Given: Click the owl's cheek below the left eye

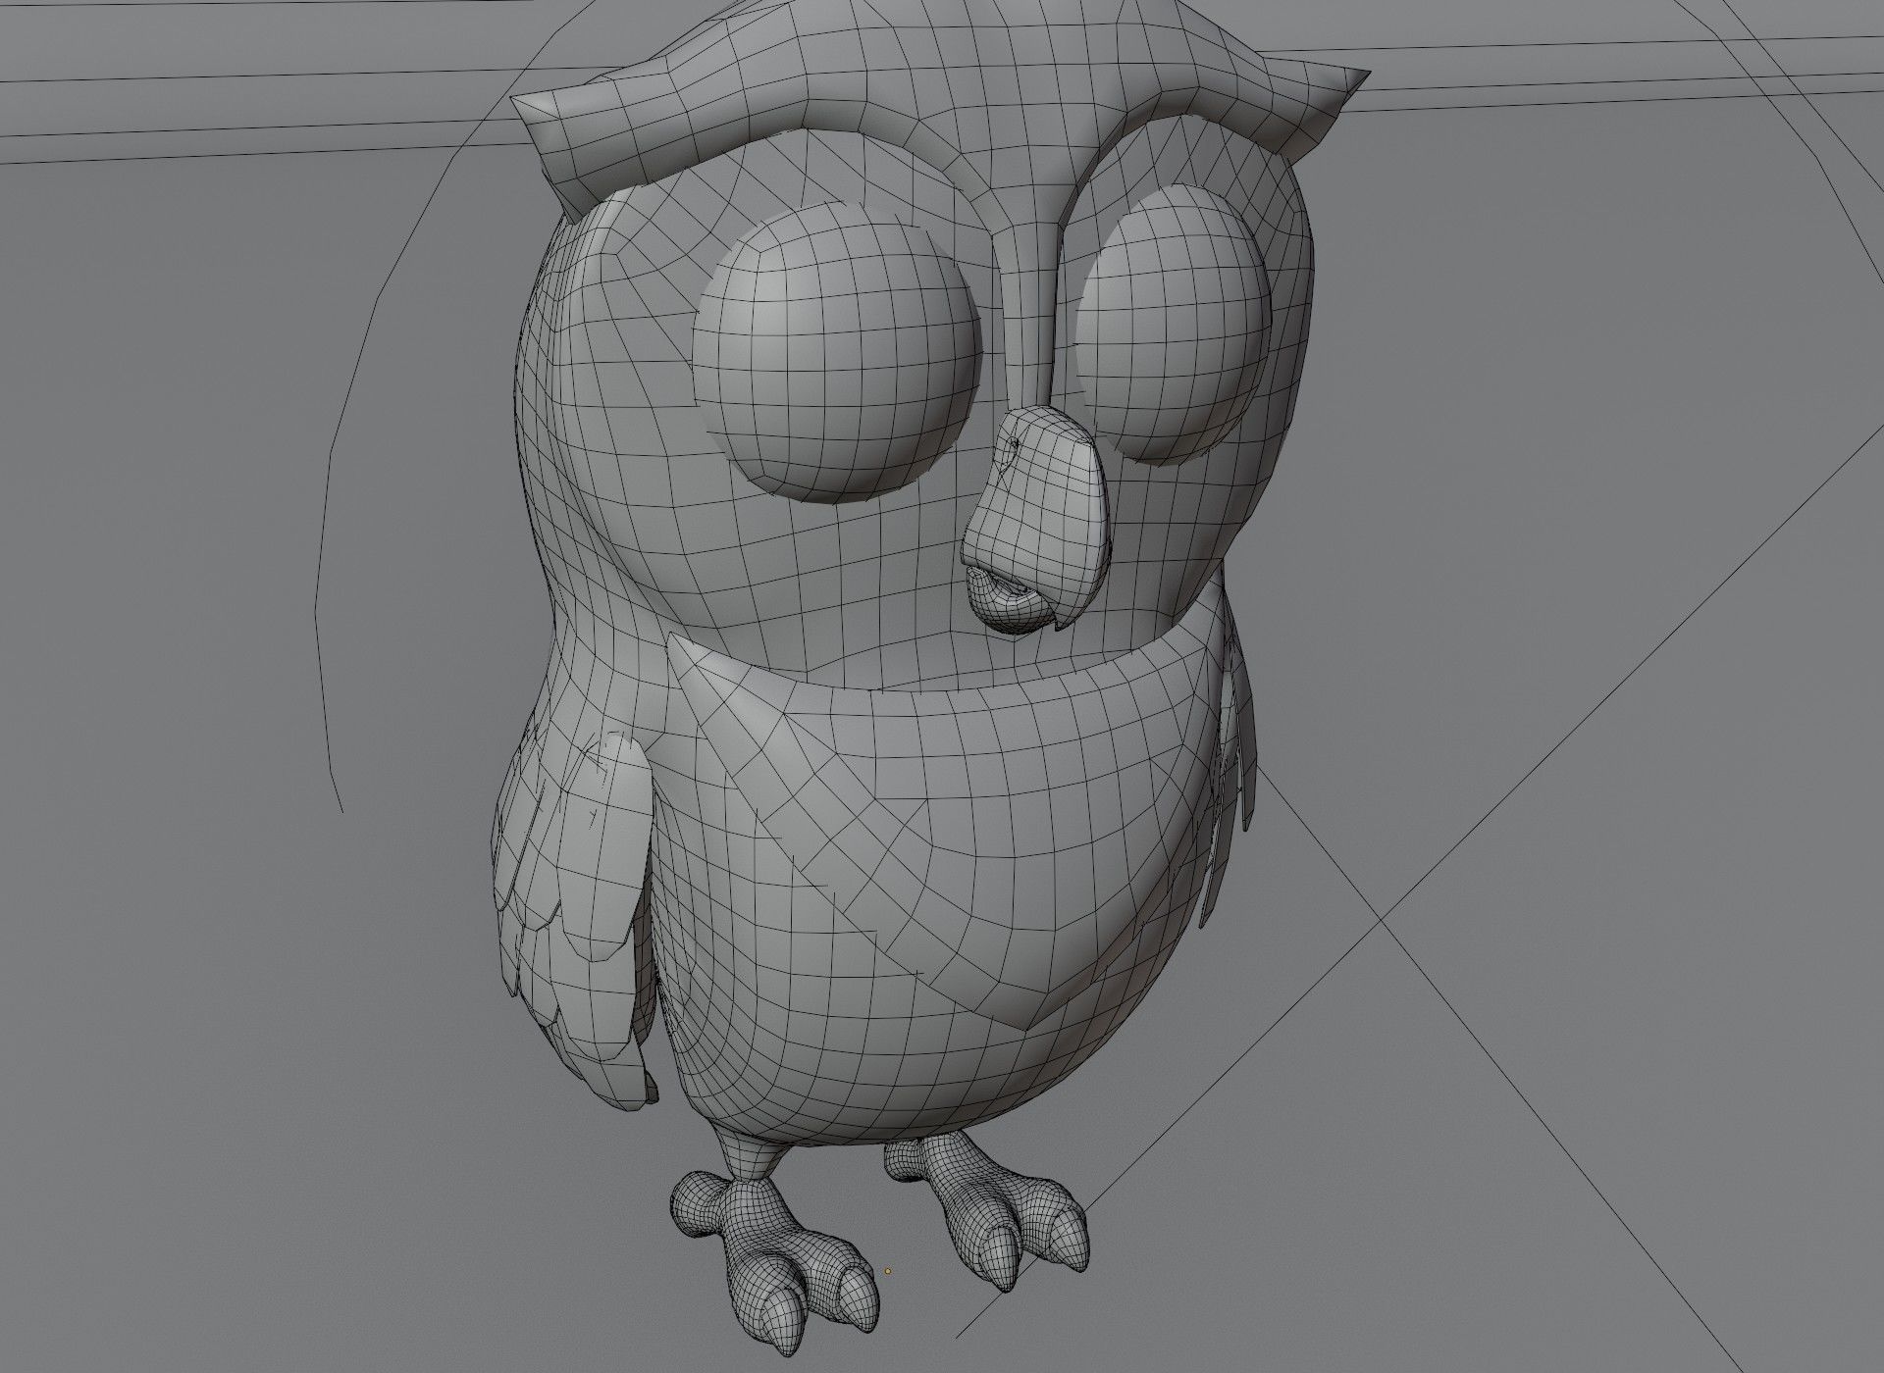Looking at the screenshot, I should 805,579.
